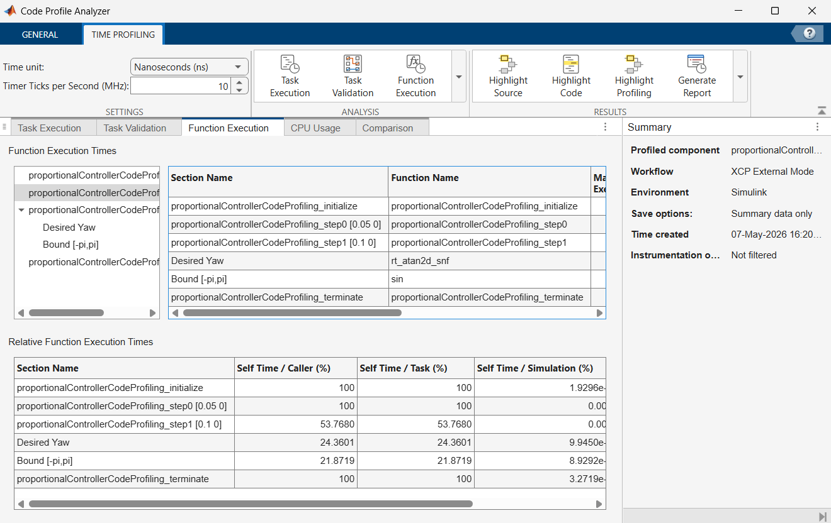Click the rt_atan2d_snf function name cell

click(x=489, y=260)
